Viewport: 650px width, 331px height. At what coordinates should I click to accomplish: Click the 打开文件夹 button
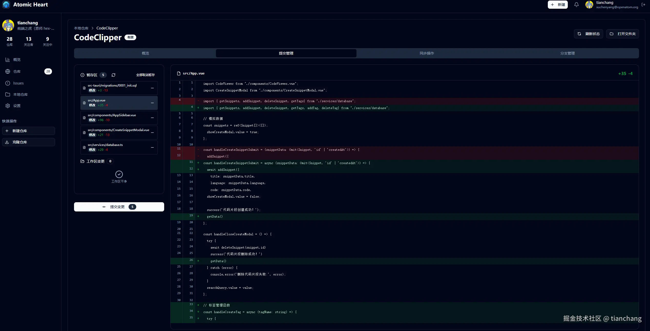pos(623,34)
